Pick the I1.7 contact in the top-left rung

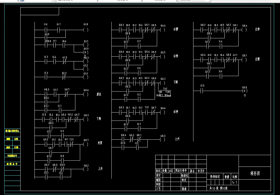tap(59, 30)
